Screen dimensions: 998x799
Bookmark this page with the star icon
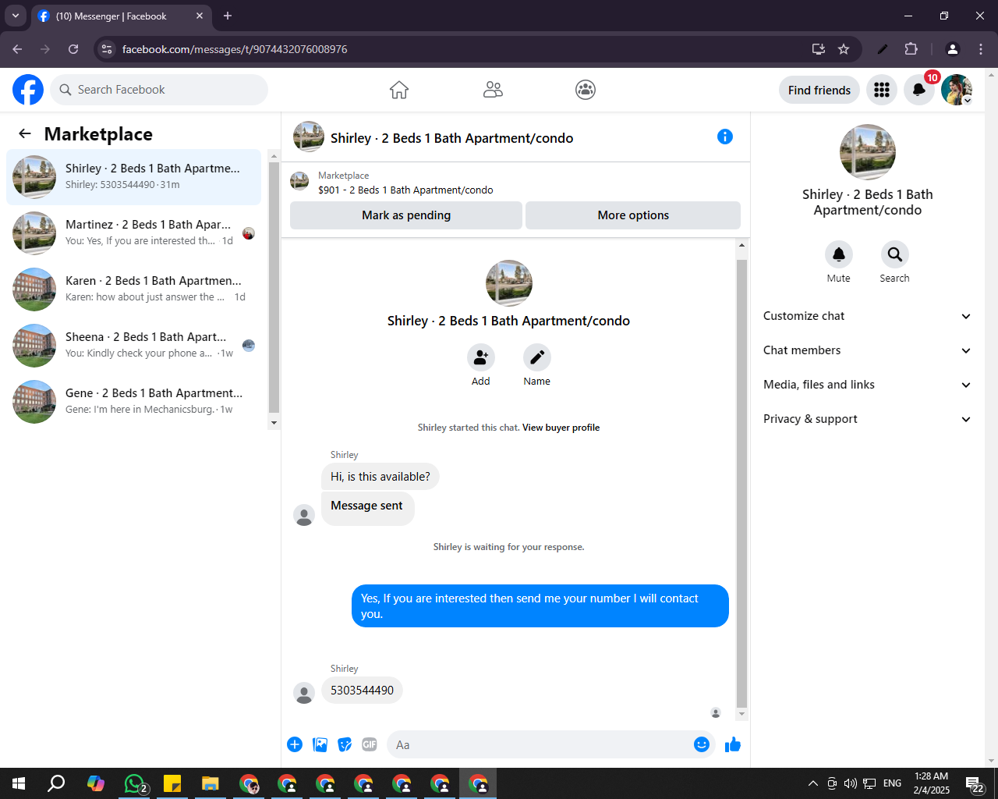(x=844, y=49)
